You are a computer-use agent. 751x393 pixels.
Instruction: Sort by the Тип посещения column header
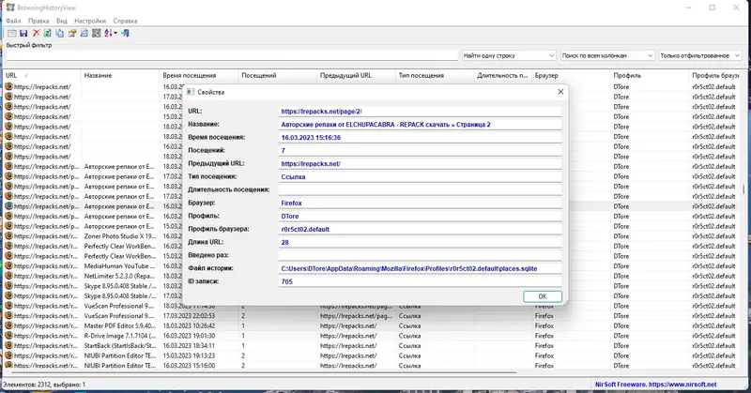point(435,75)
